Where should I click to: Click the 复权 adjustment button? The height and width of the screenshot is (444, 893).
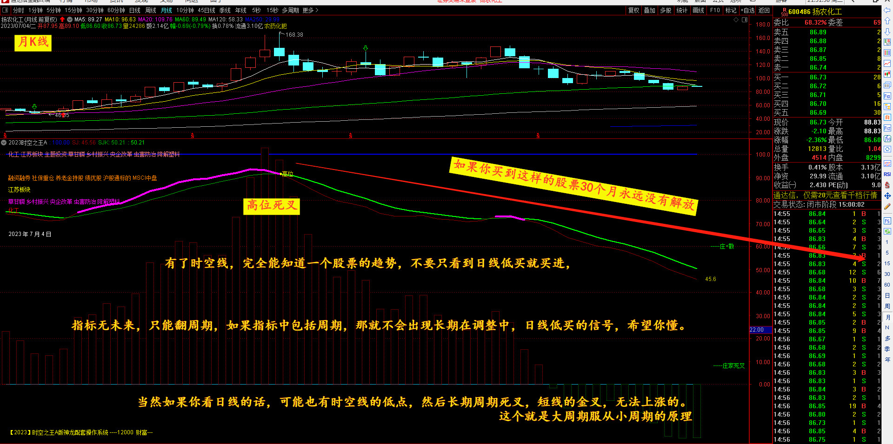633,10
